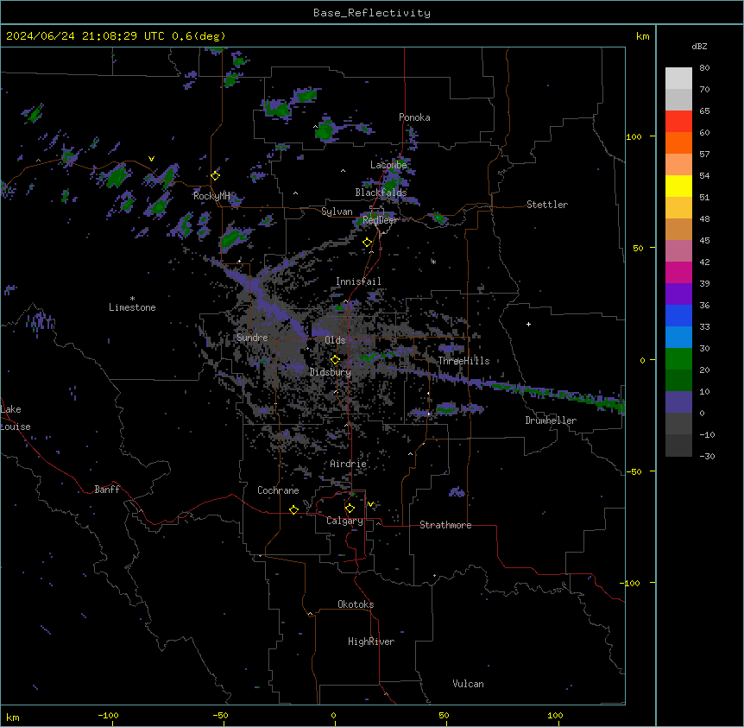Select the slate purple 10-0 dBZ swatch
Viewport: 744px width, 727px height.
point(678,402)
